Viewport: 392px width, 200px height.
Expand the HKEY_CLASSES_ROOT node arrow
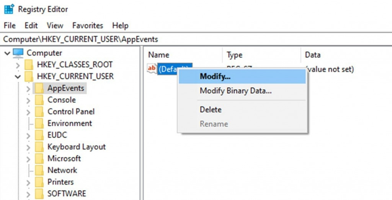pos(18,65)
